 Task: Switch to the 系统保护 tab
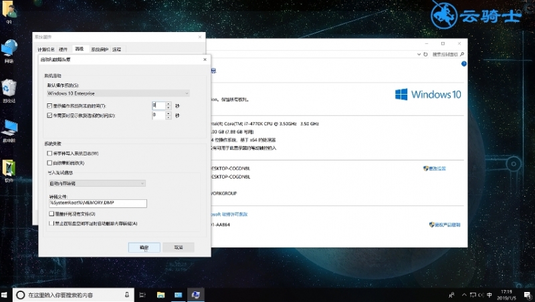coord(100,49)
